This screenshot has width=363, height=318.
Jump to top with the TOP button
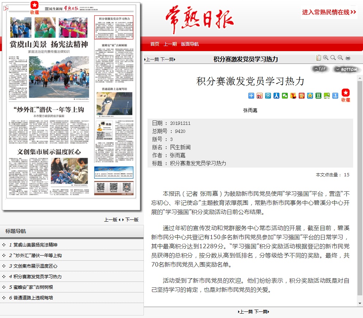(x=320, y=69)
